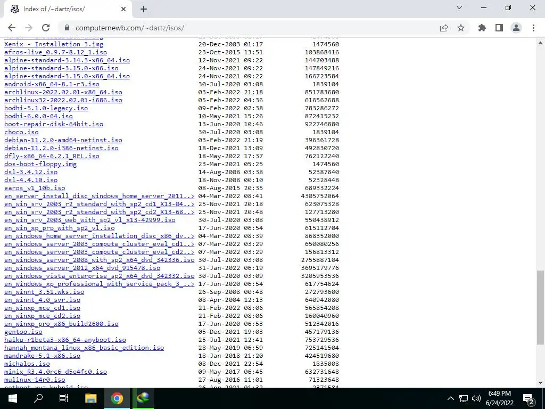Screen dimensions: 545x409
Task: Open dos-boot-floppy.img link
Action: point(40,164)
